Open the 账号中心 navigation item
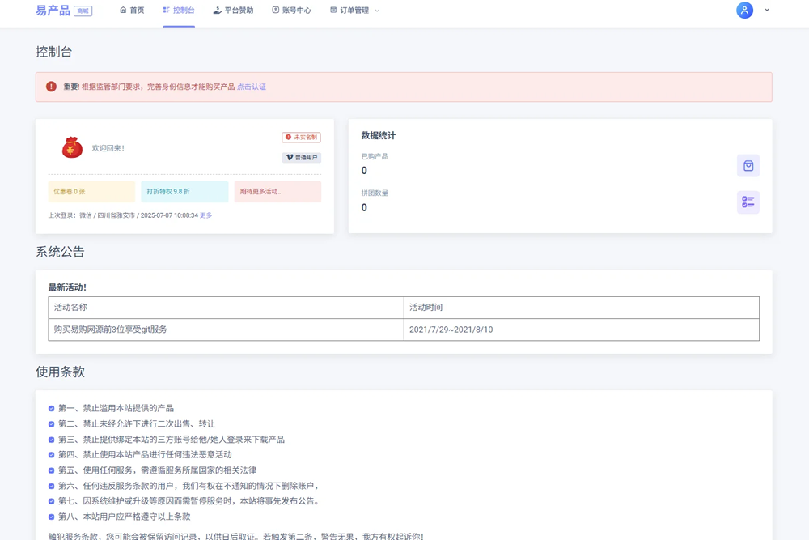 (x=291, y=11)
